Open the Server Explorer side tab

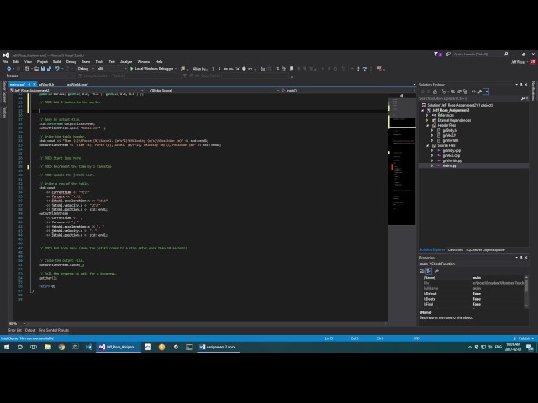[x=4, y=92]
